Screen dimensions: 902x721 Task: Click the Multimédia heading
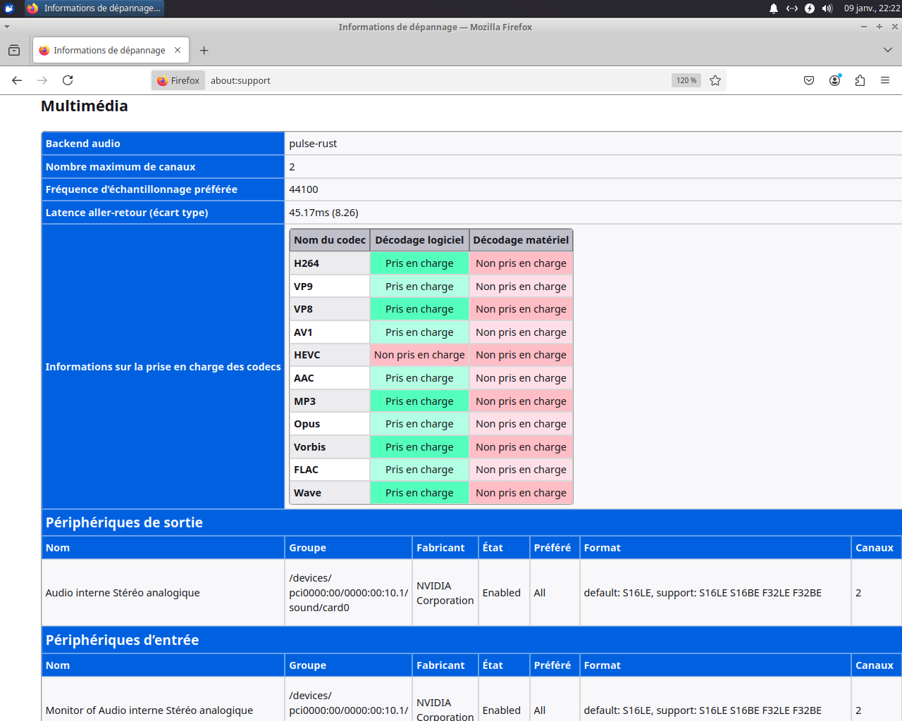[85, 106]
